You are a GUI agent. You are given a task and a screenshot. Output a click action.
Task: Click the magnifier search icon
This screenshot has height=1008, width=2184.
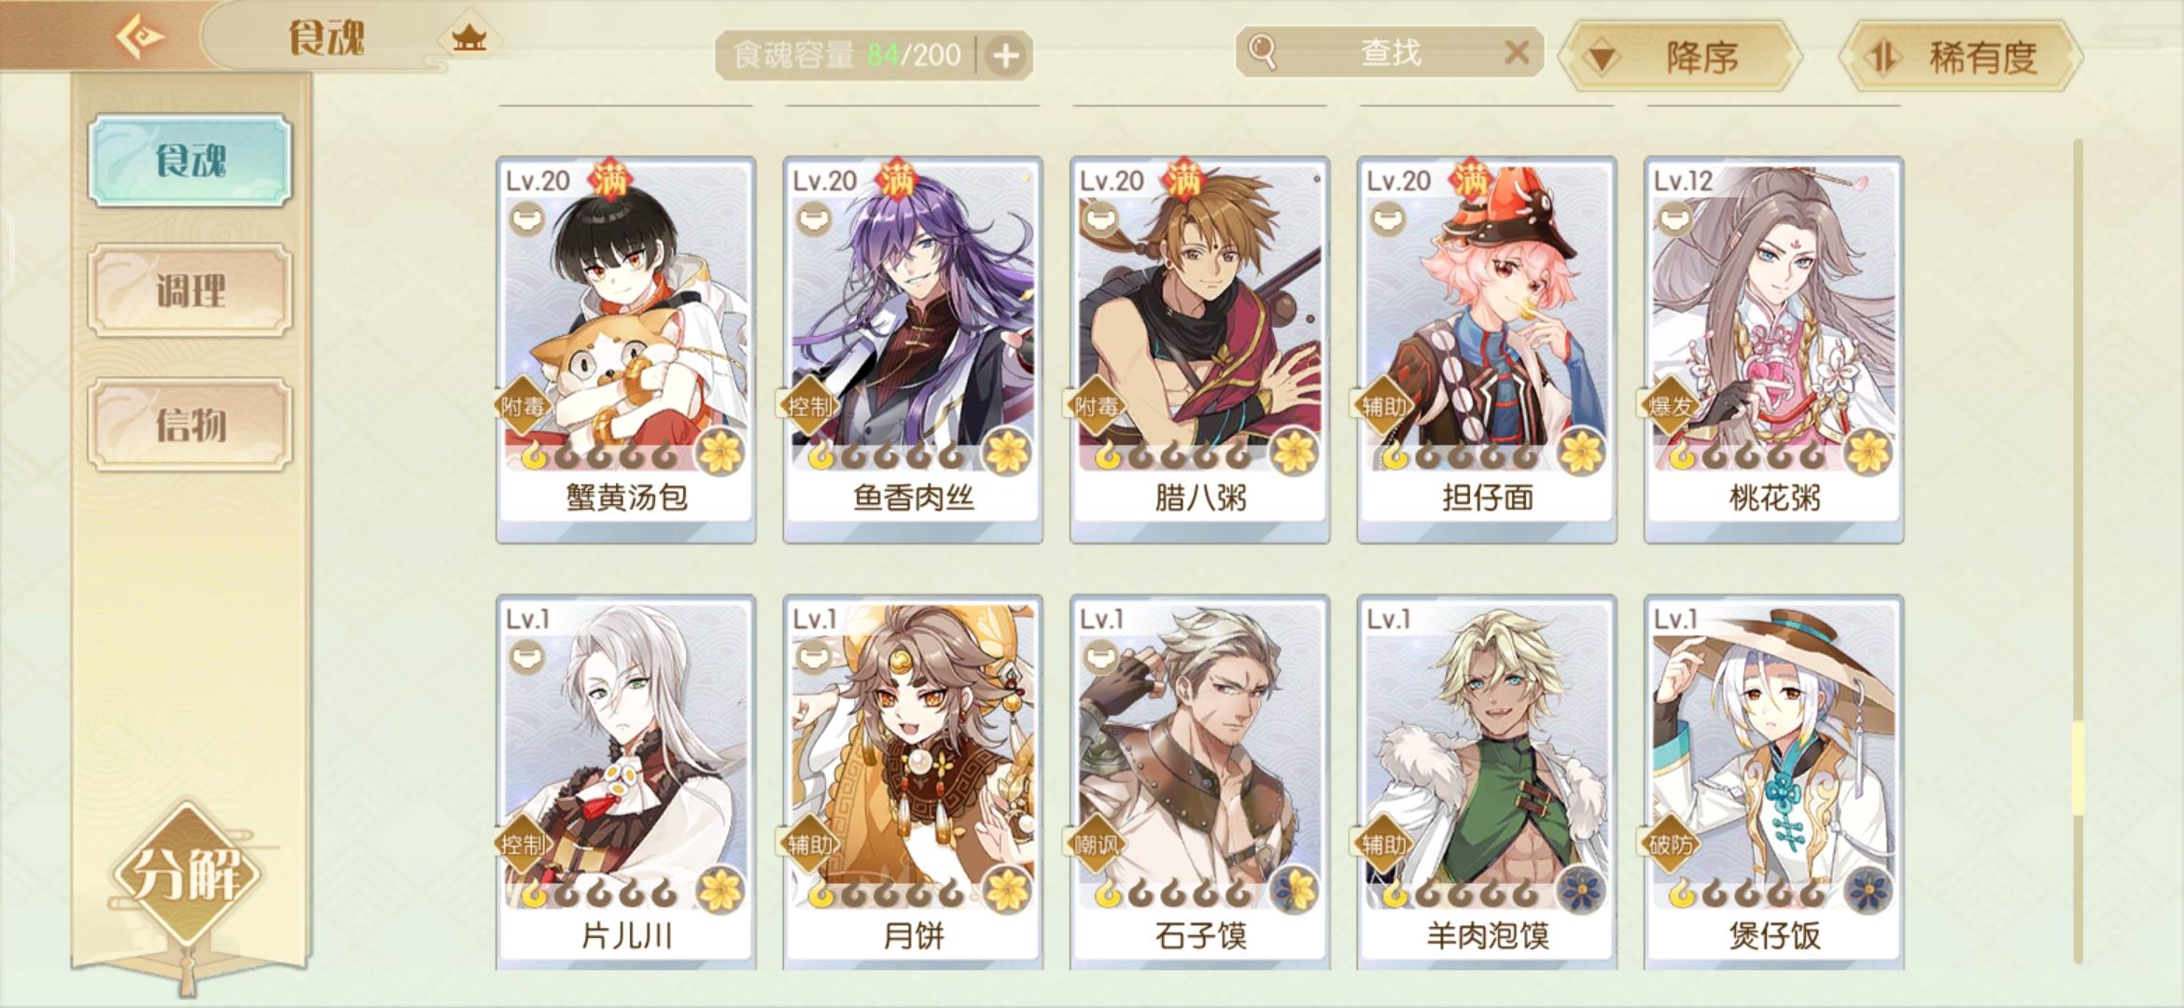click(x=1262, y=51)
